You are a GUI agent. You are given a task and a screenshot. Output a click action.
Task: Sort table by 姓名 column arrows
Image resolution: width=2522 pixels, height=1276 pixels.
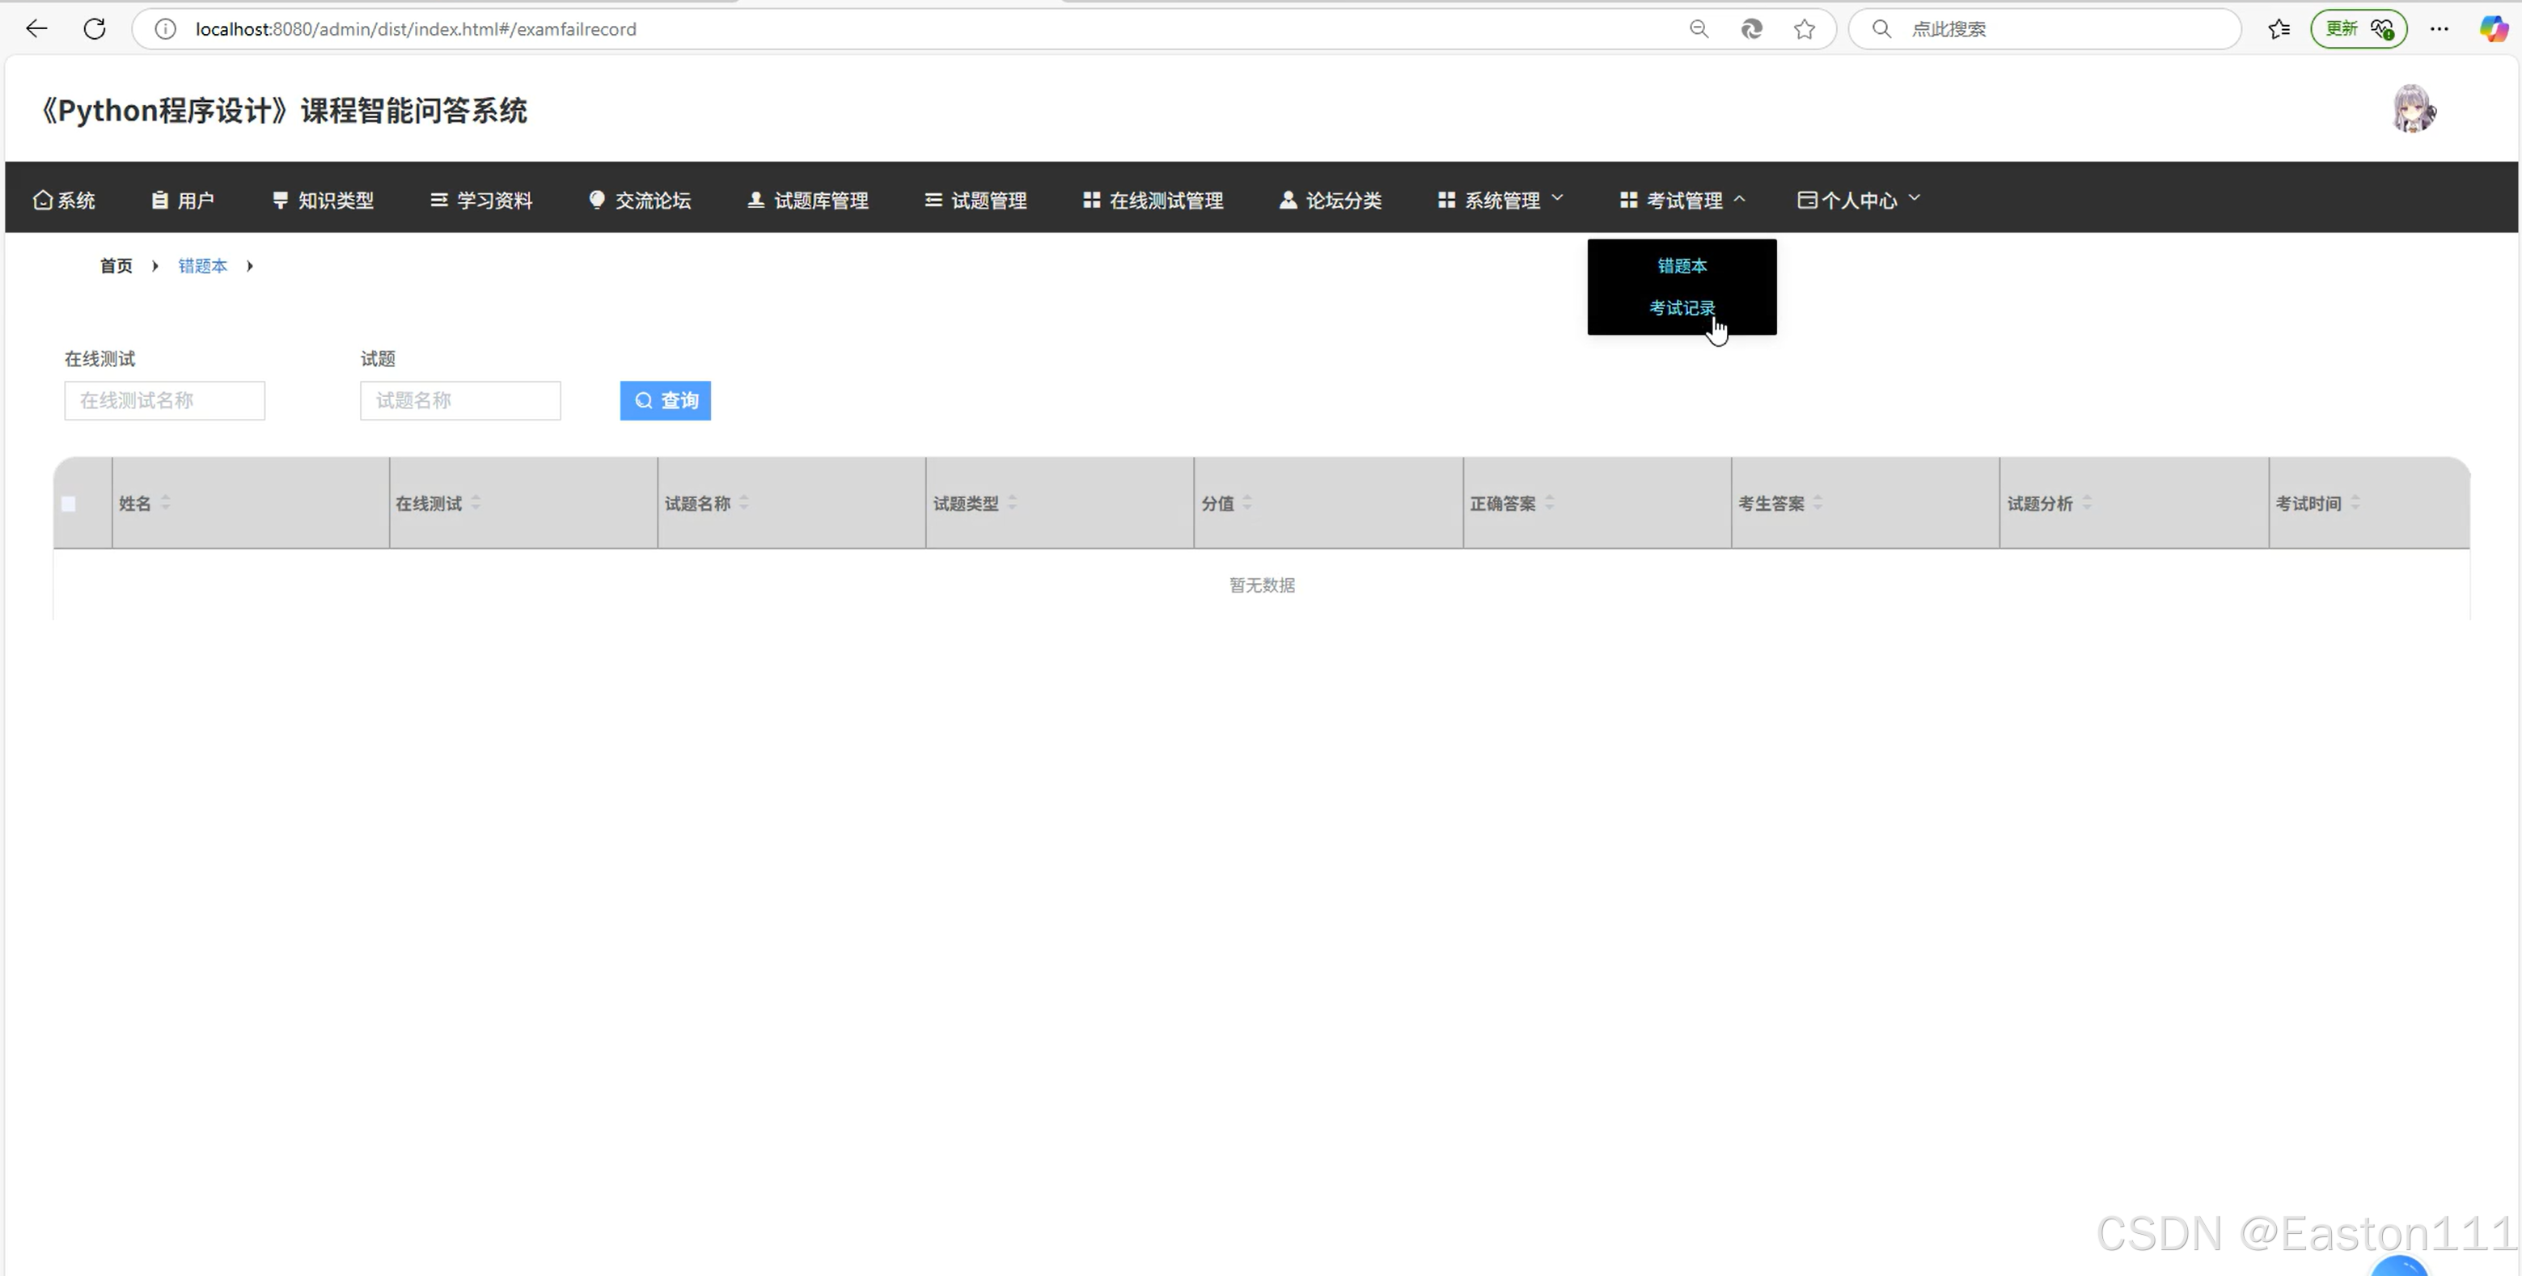tap(166, 503)
